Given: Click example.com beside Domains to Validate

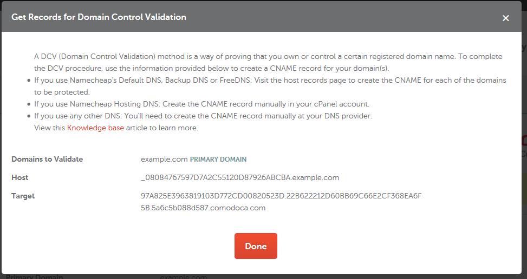Looking at the screenshot, I should click(164, 160).
